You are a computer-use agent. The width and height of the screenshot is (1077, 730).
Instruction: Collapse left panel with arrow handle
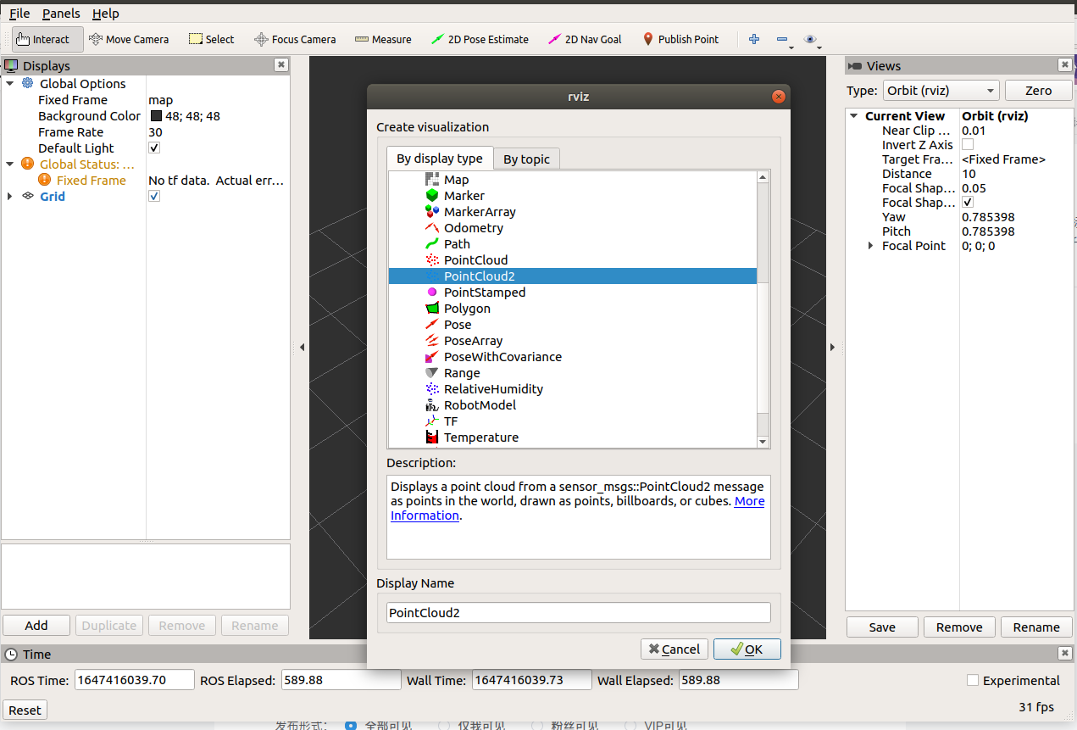tap(302, 347)
